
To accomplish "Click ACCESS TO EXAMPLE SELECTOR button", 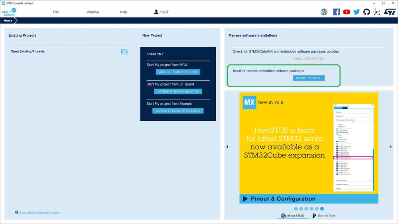I will tap(178, 111).
